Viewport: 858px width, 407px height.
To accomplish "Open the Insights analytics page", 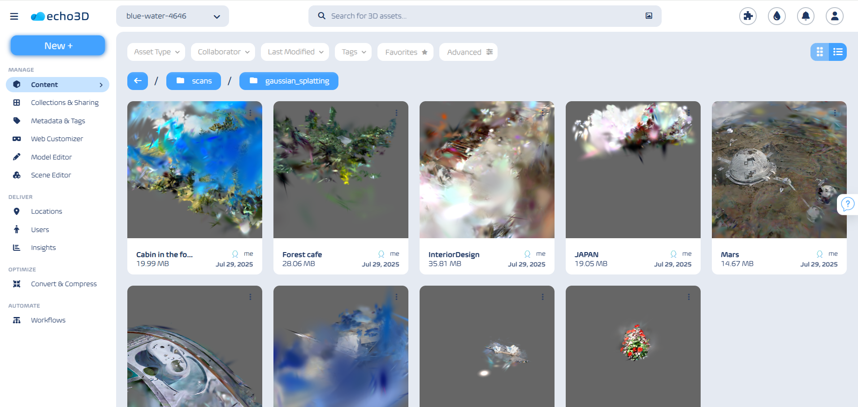I will tap(43, 247).
